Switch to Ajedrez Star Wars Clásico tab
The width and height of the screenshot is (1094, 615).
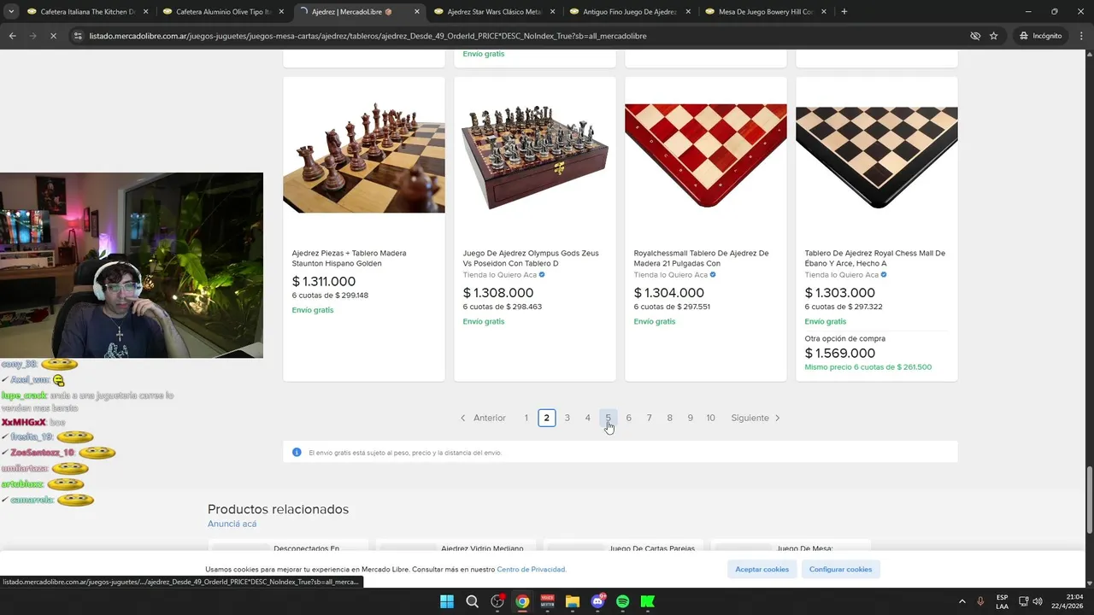point(495,12)
